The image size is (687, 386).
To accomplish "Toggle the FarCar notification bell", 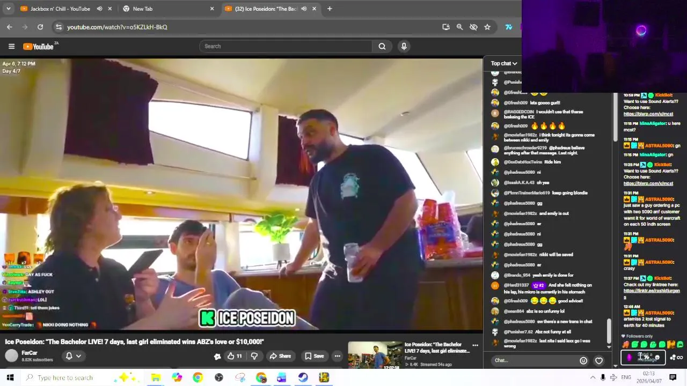I will 69,356.
